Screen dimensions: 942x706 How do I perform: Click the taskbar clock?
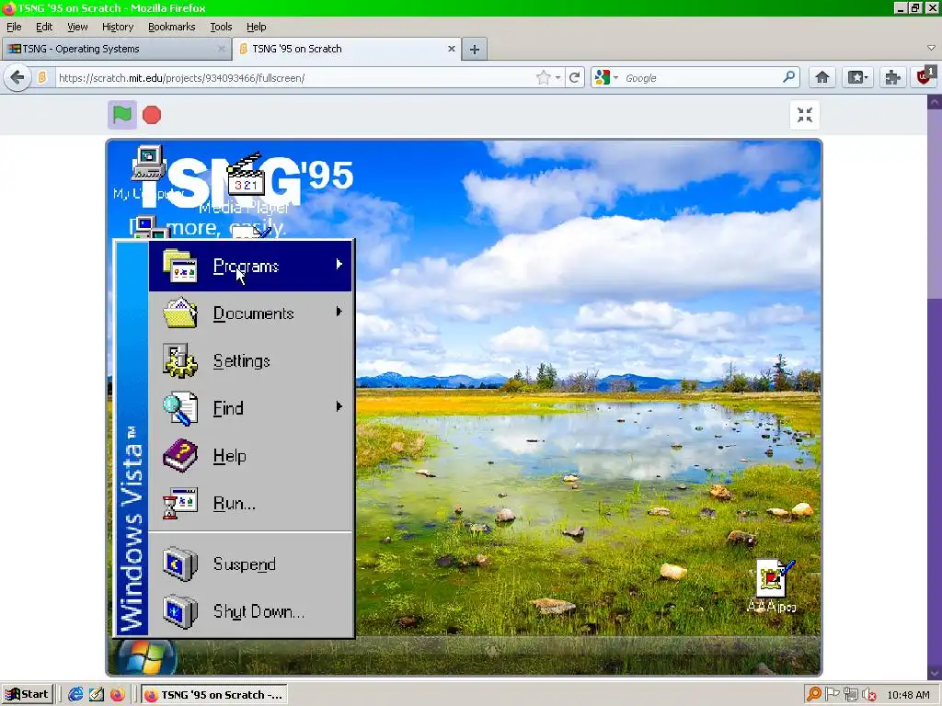coord(908,695)
